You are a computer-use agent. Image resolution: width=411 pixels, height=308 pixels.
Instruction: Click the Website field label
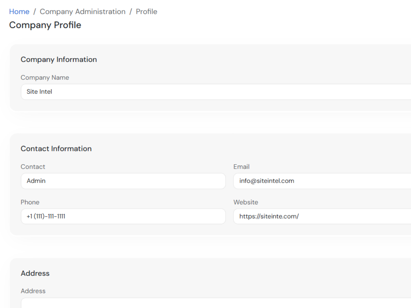coord(246,202)
